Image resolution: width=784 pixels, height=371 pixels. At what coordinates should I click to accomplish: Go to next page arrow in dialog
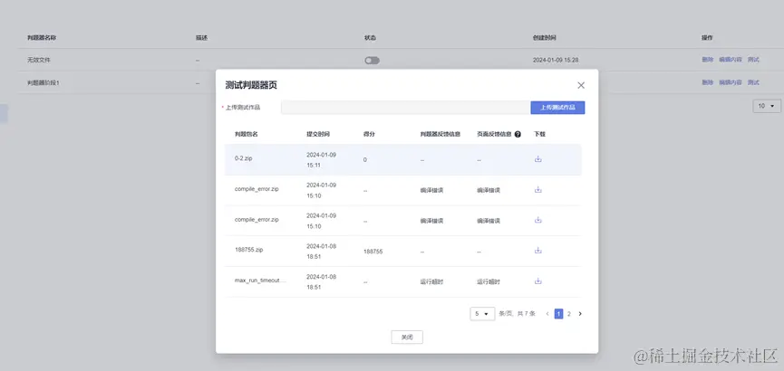[580, 314]
